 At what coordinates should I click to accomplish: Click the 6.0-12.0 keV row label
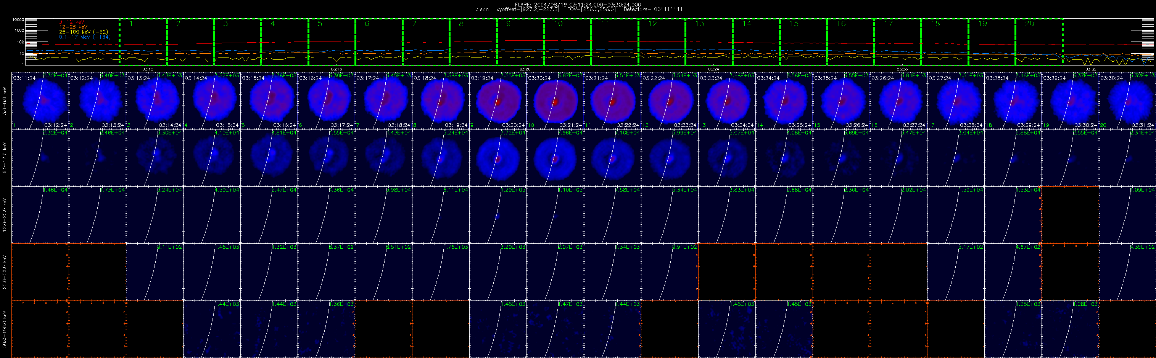click(x=5, y=158)
